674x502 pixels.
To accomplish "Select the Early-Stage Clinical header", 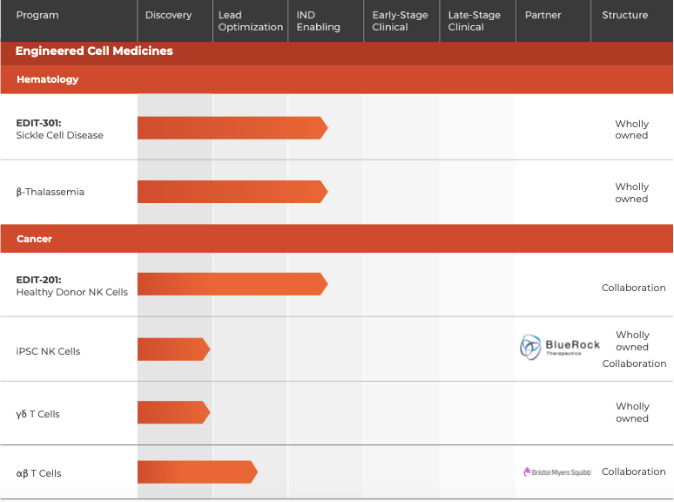I will (400, 21).
